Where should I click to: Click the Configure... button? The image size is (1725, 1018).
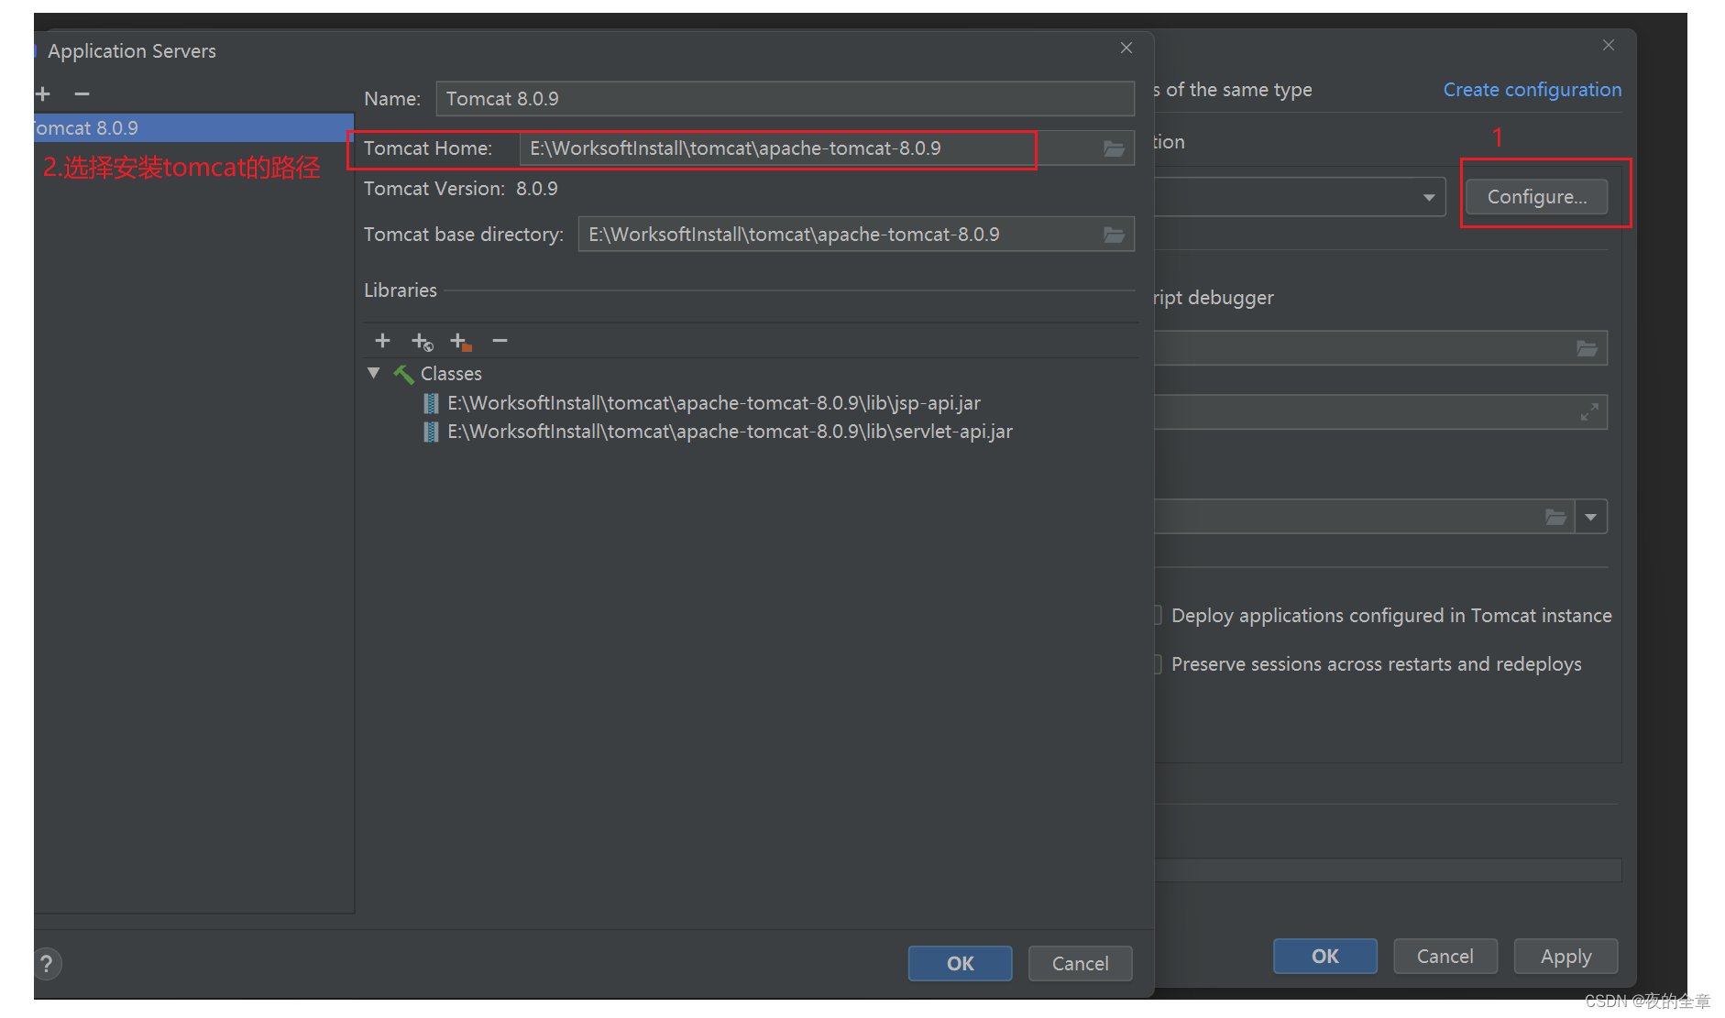point(1536,197)
